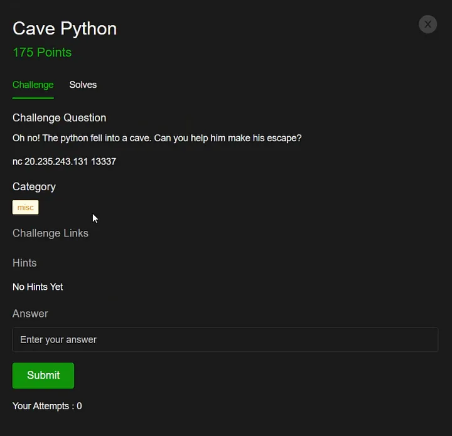Click the port number 13337
452x436 pixels.
(104, 162)
